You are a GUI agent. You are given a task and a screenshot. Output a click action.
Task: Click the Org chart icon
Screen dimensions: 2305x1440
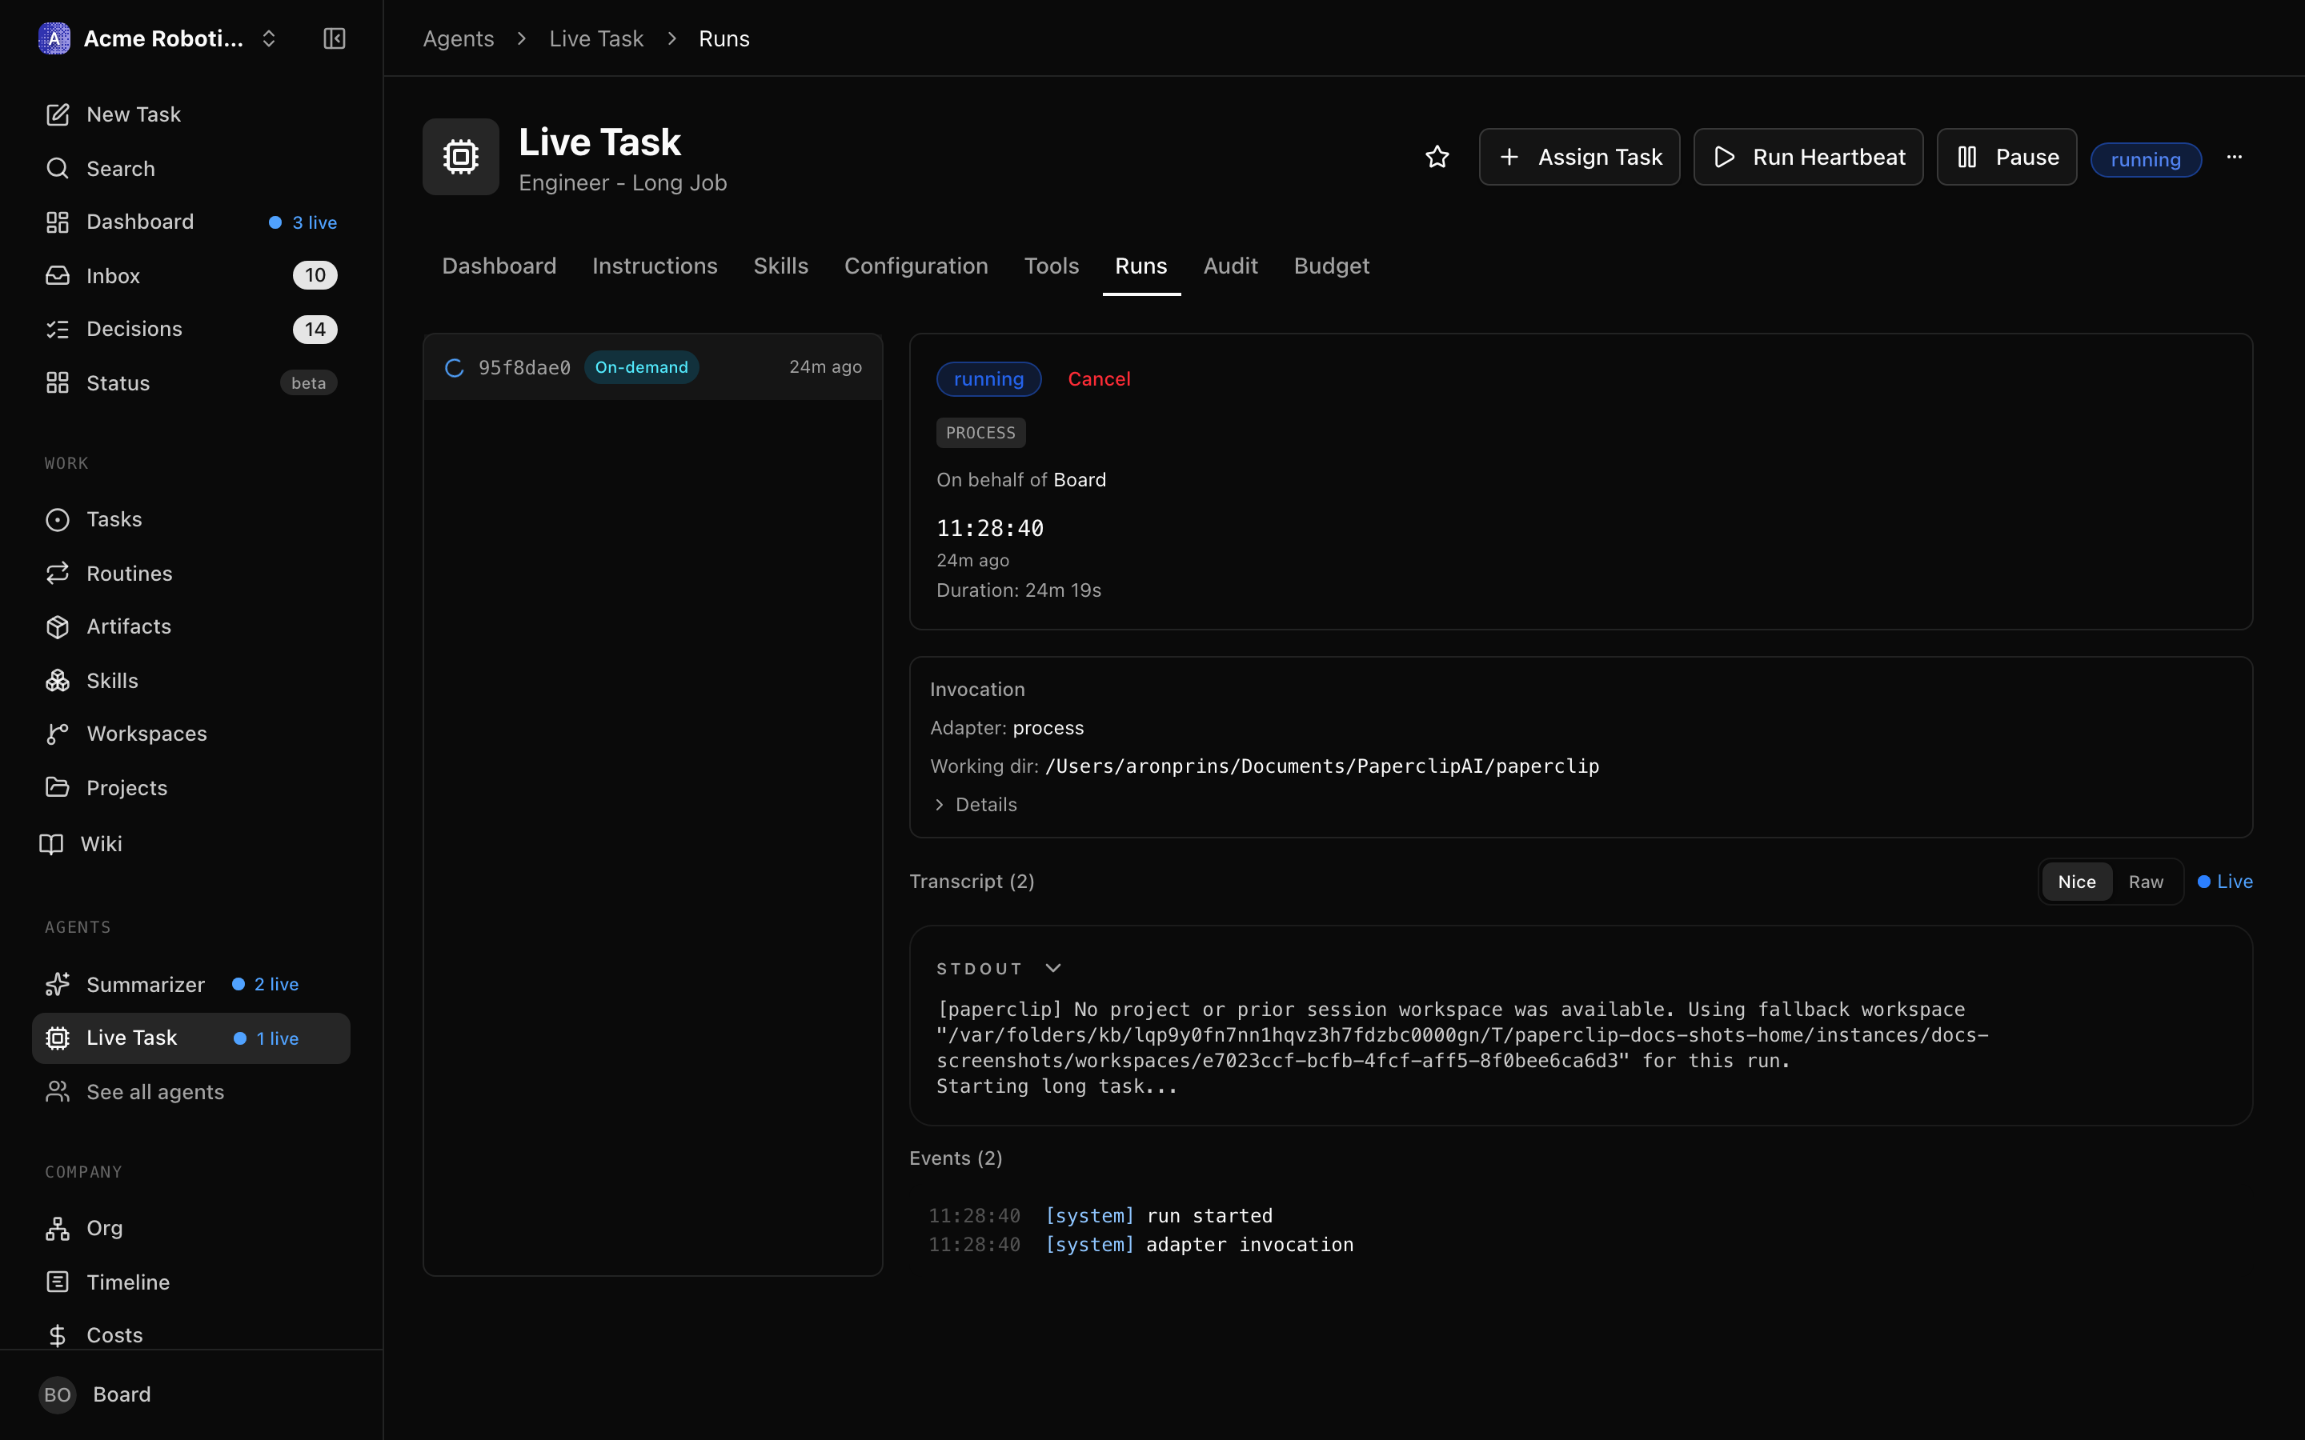[x=57, y=1229]
